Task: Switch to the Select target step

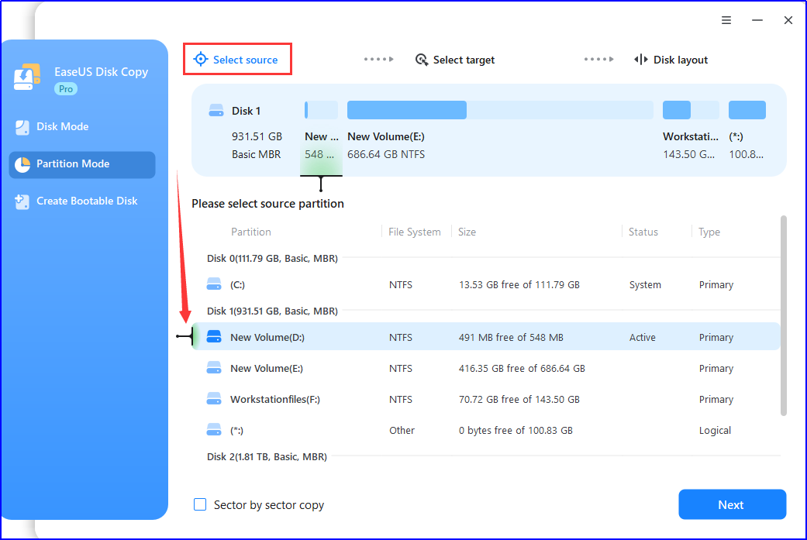Action: coord(463,59)
